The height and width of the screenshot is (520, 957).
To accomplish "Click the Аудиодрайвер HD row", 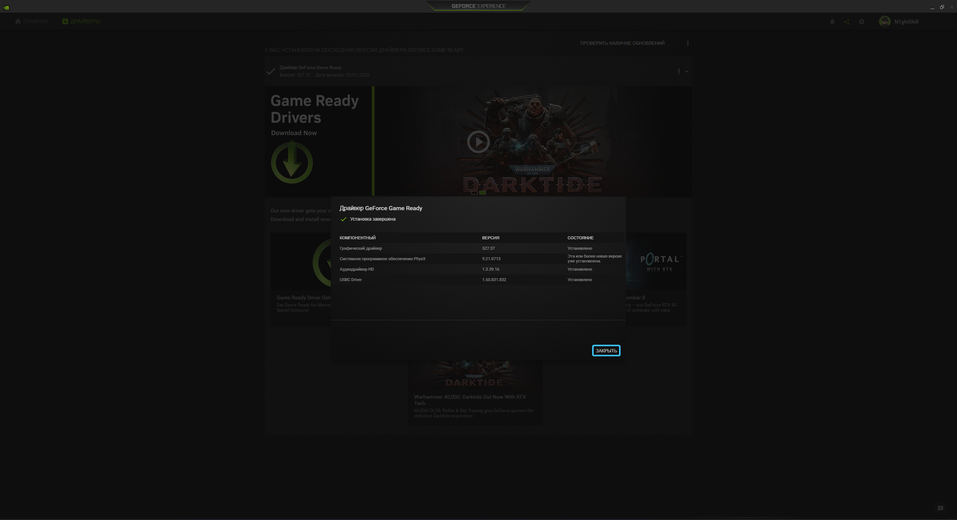I will point(478,269).
